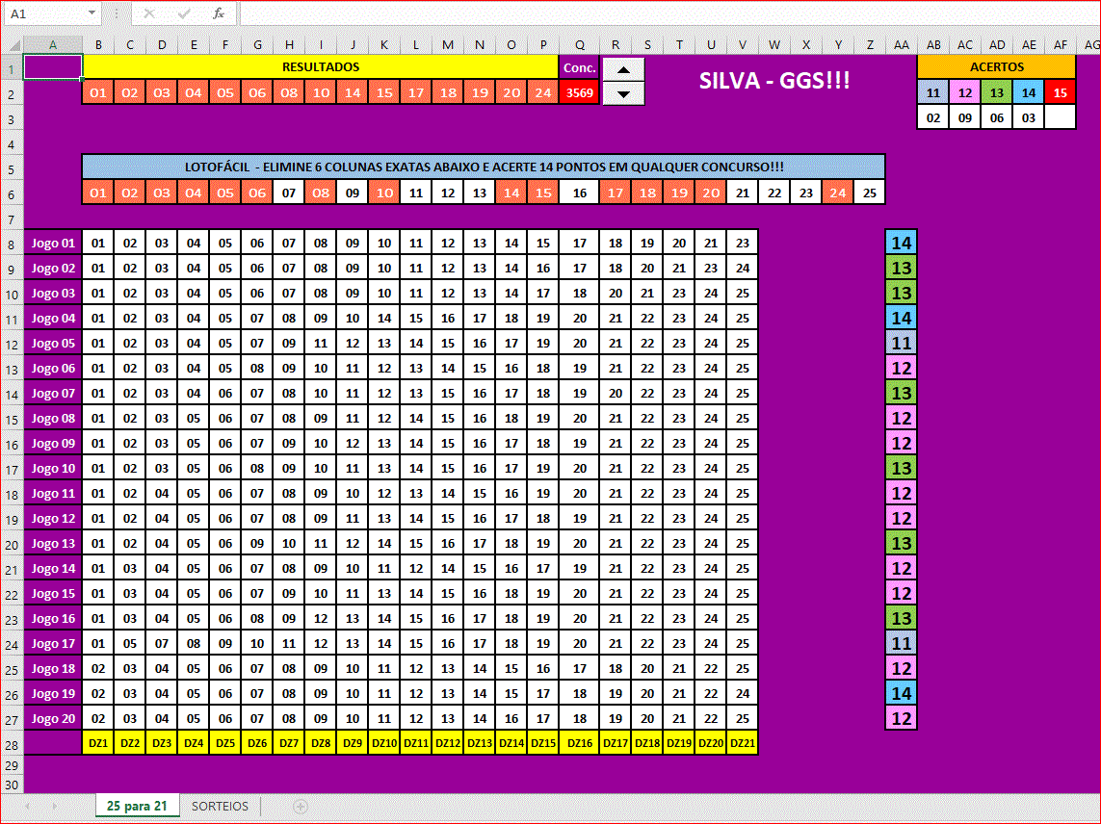Select the red 15 cell under ACERTOS
Image resolution: width=1101 pixels, height=824 pixels.
coord(1060,92)
